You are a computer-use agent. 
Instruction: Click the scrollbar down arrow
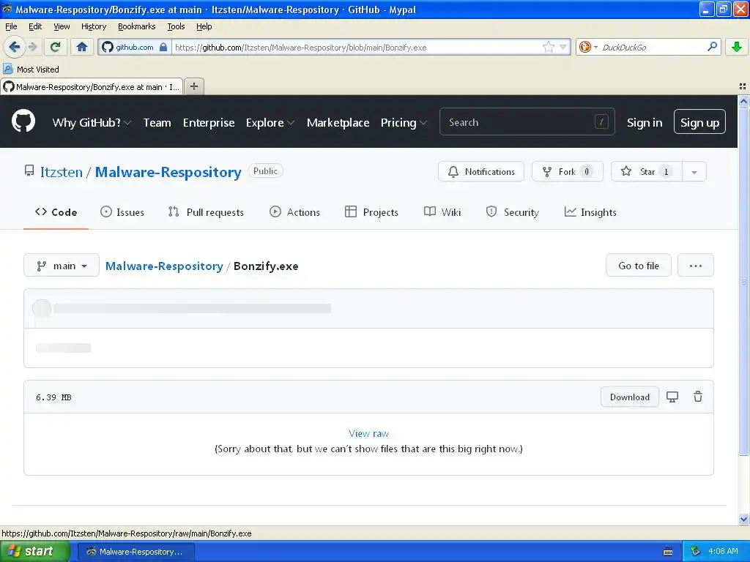[x=743, y=519]
